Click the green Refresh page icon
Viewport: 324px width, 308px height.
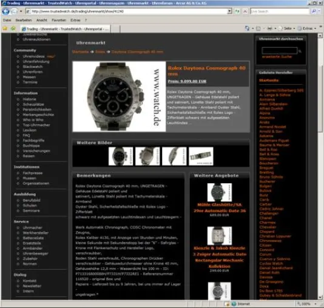point(237,12)
